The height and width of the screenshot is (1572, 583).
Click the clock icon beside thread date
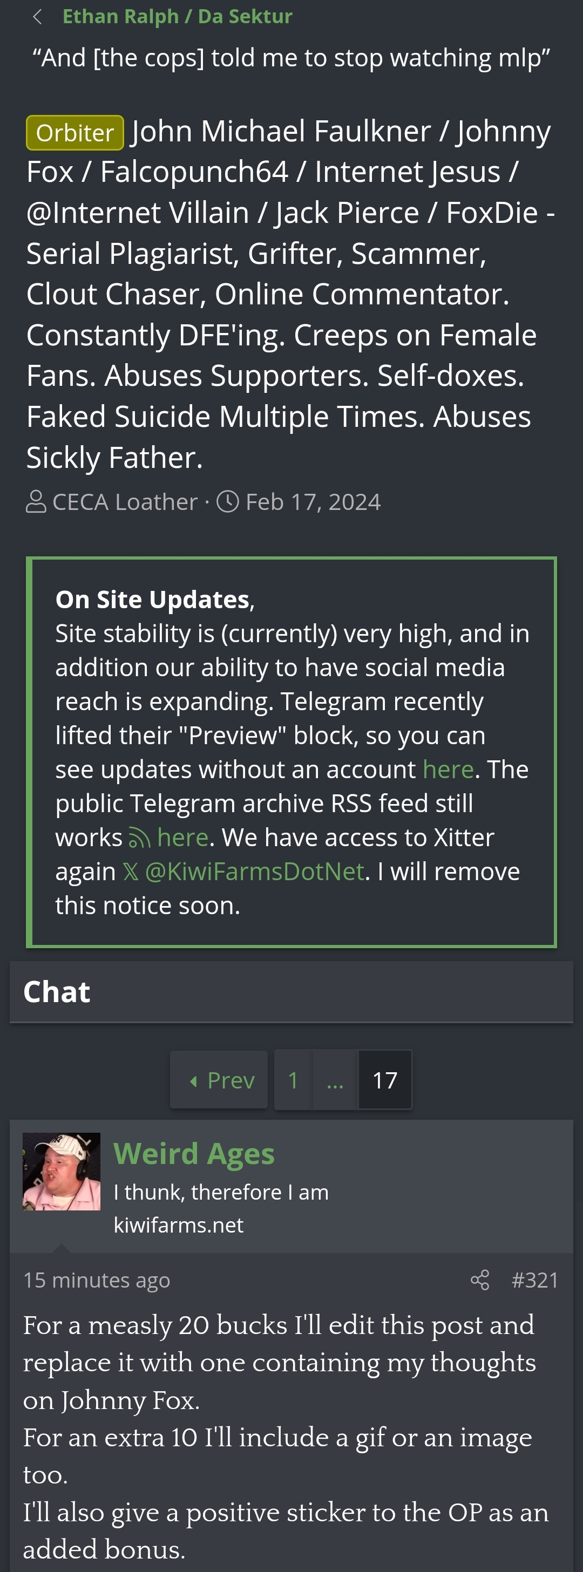click(x=228, y=502)
